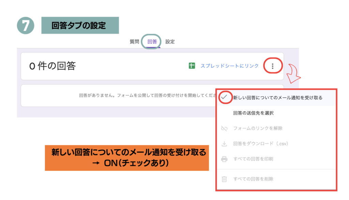Select 新しい回答についてのメール通知を受け取る menu item
This screenshot has width=349, height=200.
click(277, 97)
